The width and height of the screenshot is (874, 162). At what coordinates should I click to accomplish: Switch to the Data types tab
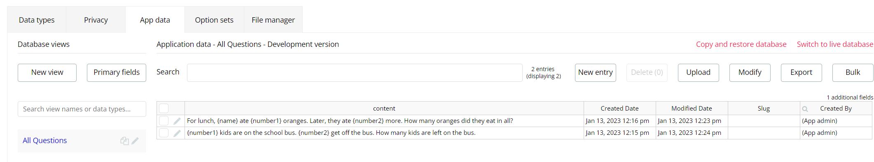pos(37,20)
